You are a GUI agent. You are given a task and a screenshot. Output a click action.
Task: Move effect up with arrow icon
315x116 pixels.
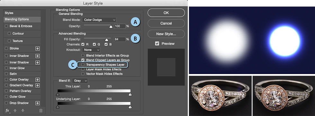(x=15, y=110)
